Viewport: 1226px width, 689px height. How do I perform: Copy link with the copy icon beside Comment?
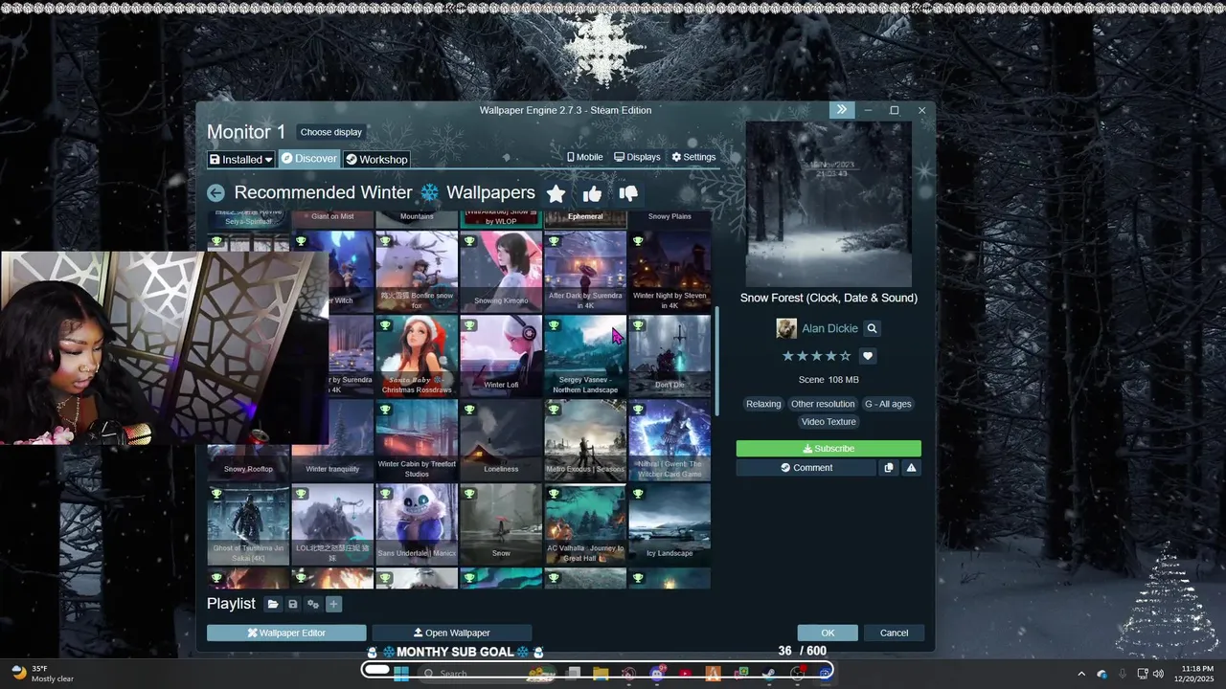(x=889, y=468)
